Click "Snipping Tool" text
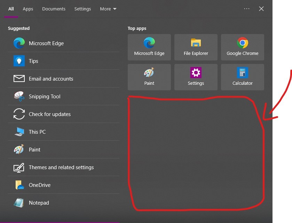 (45, 97)
